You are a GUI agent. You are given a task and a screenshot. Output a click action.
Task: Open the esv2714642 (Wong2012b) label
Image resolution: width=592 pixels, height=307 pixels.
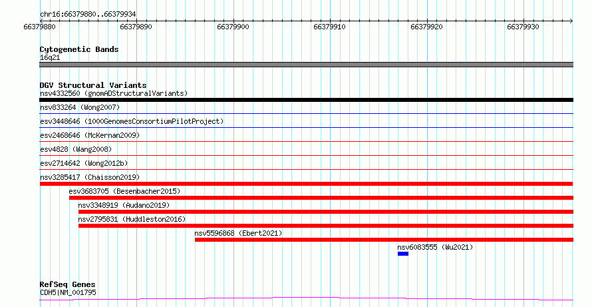coord(84,163)
